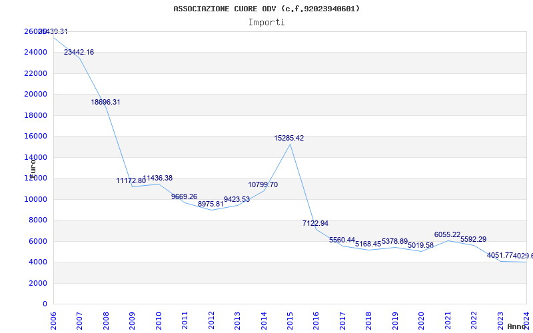Select the 2022 year axis label
Image resolution: width=533 pixels, height=333 pixels.
[x=474, y=321]
